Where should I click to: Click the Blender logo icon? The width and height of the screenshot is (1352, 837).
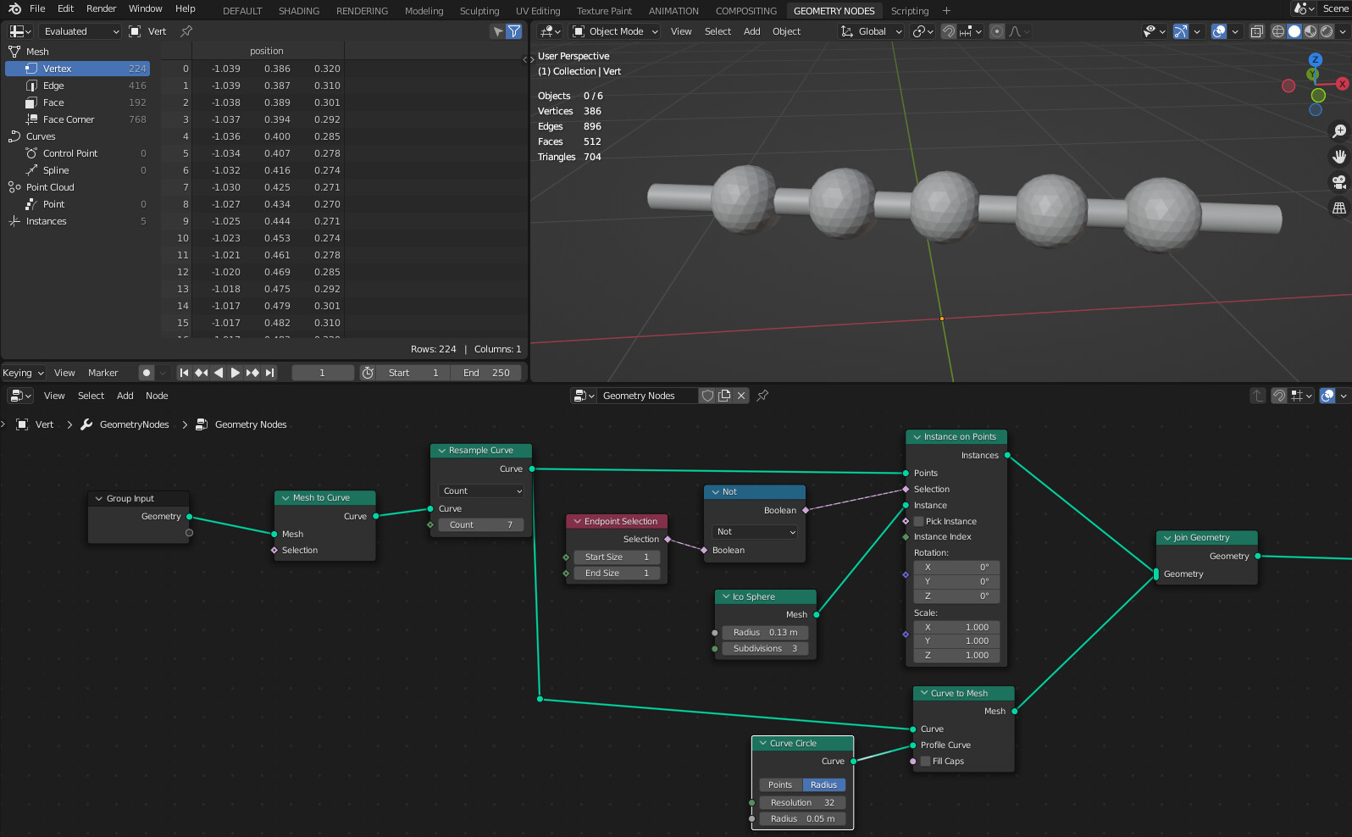pyautogui.click(x=14, y=8)
